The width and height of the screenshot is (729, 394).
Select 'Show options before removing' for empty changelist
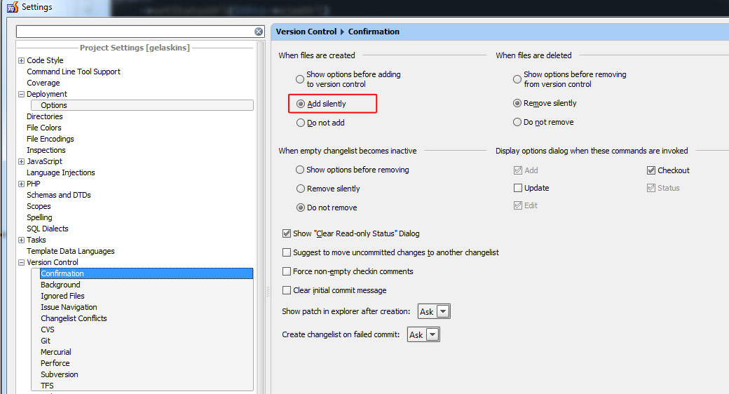pyautogui.click(x=300, y=170)
